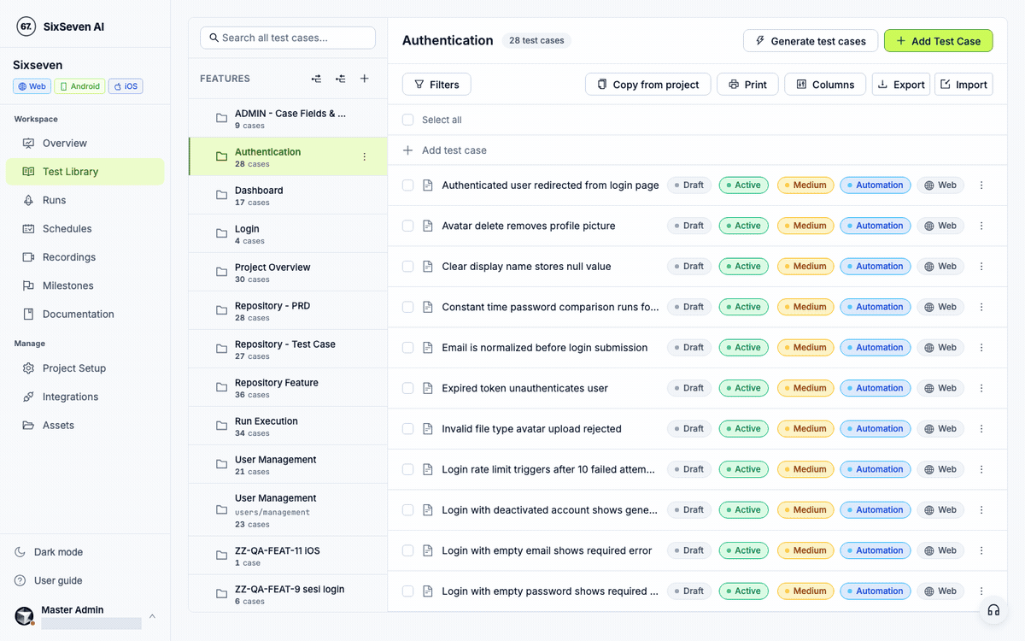The image size is (1025, 641).
Task: Open the Filters dropdown
Action: pyautogui.click(x=436, y=84)
